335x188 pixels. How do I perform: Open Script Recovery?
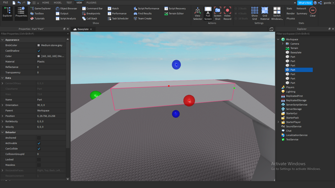pos(175,8)
